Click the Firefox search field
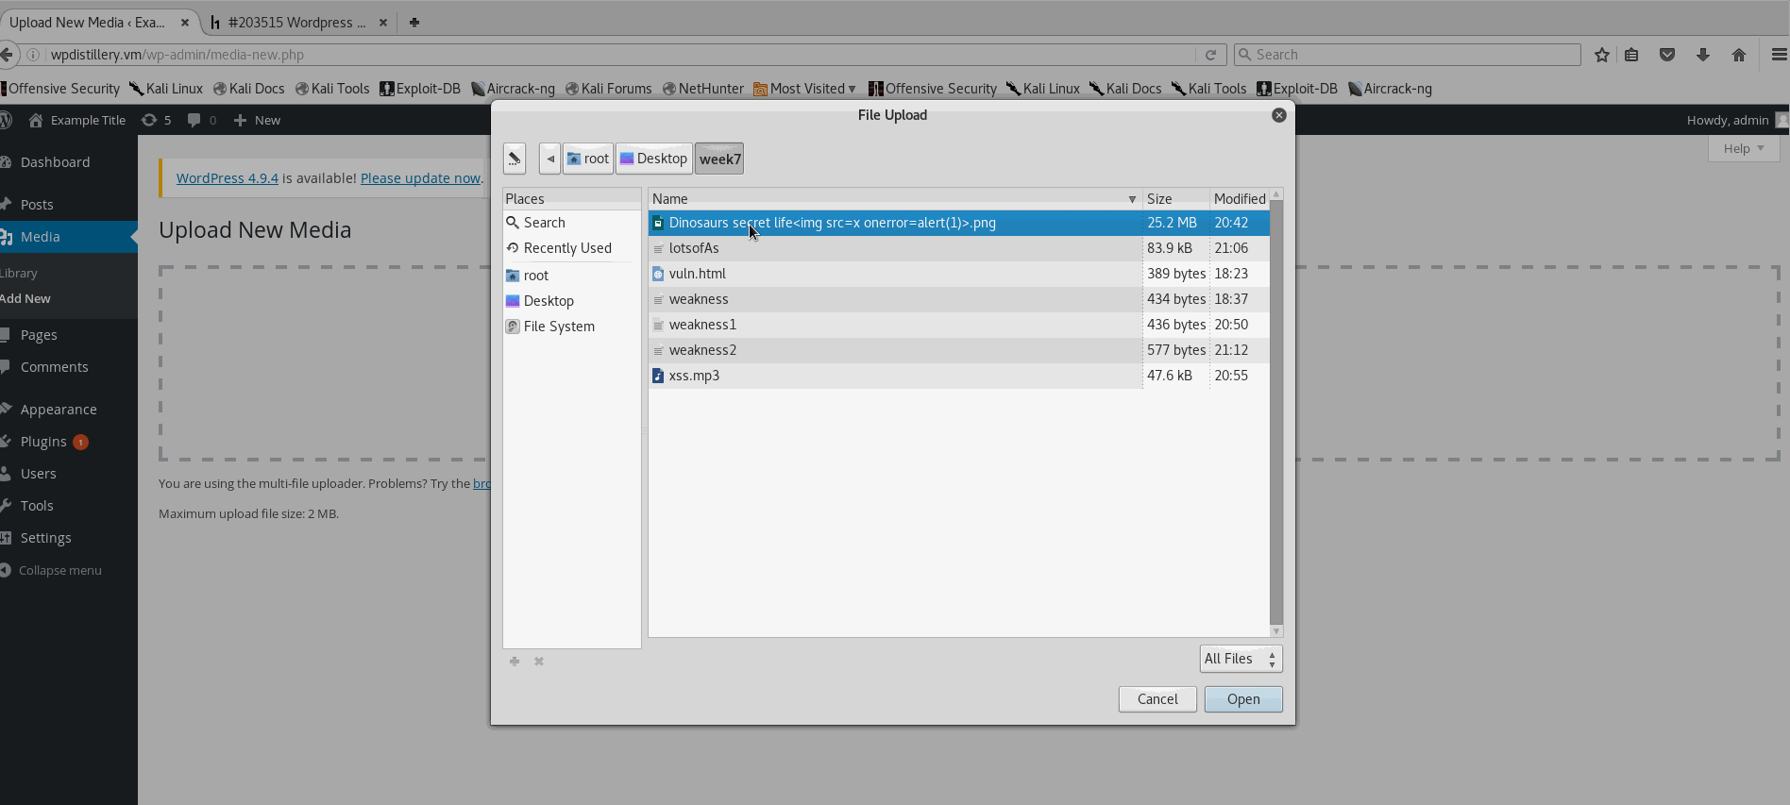The height and width of the screenshot is (805, 1790). pos(1407,55)
